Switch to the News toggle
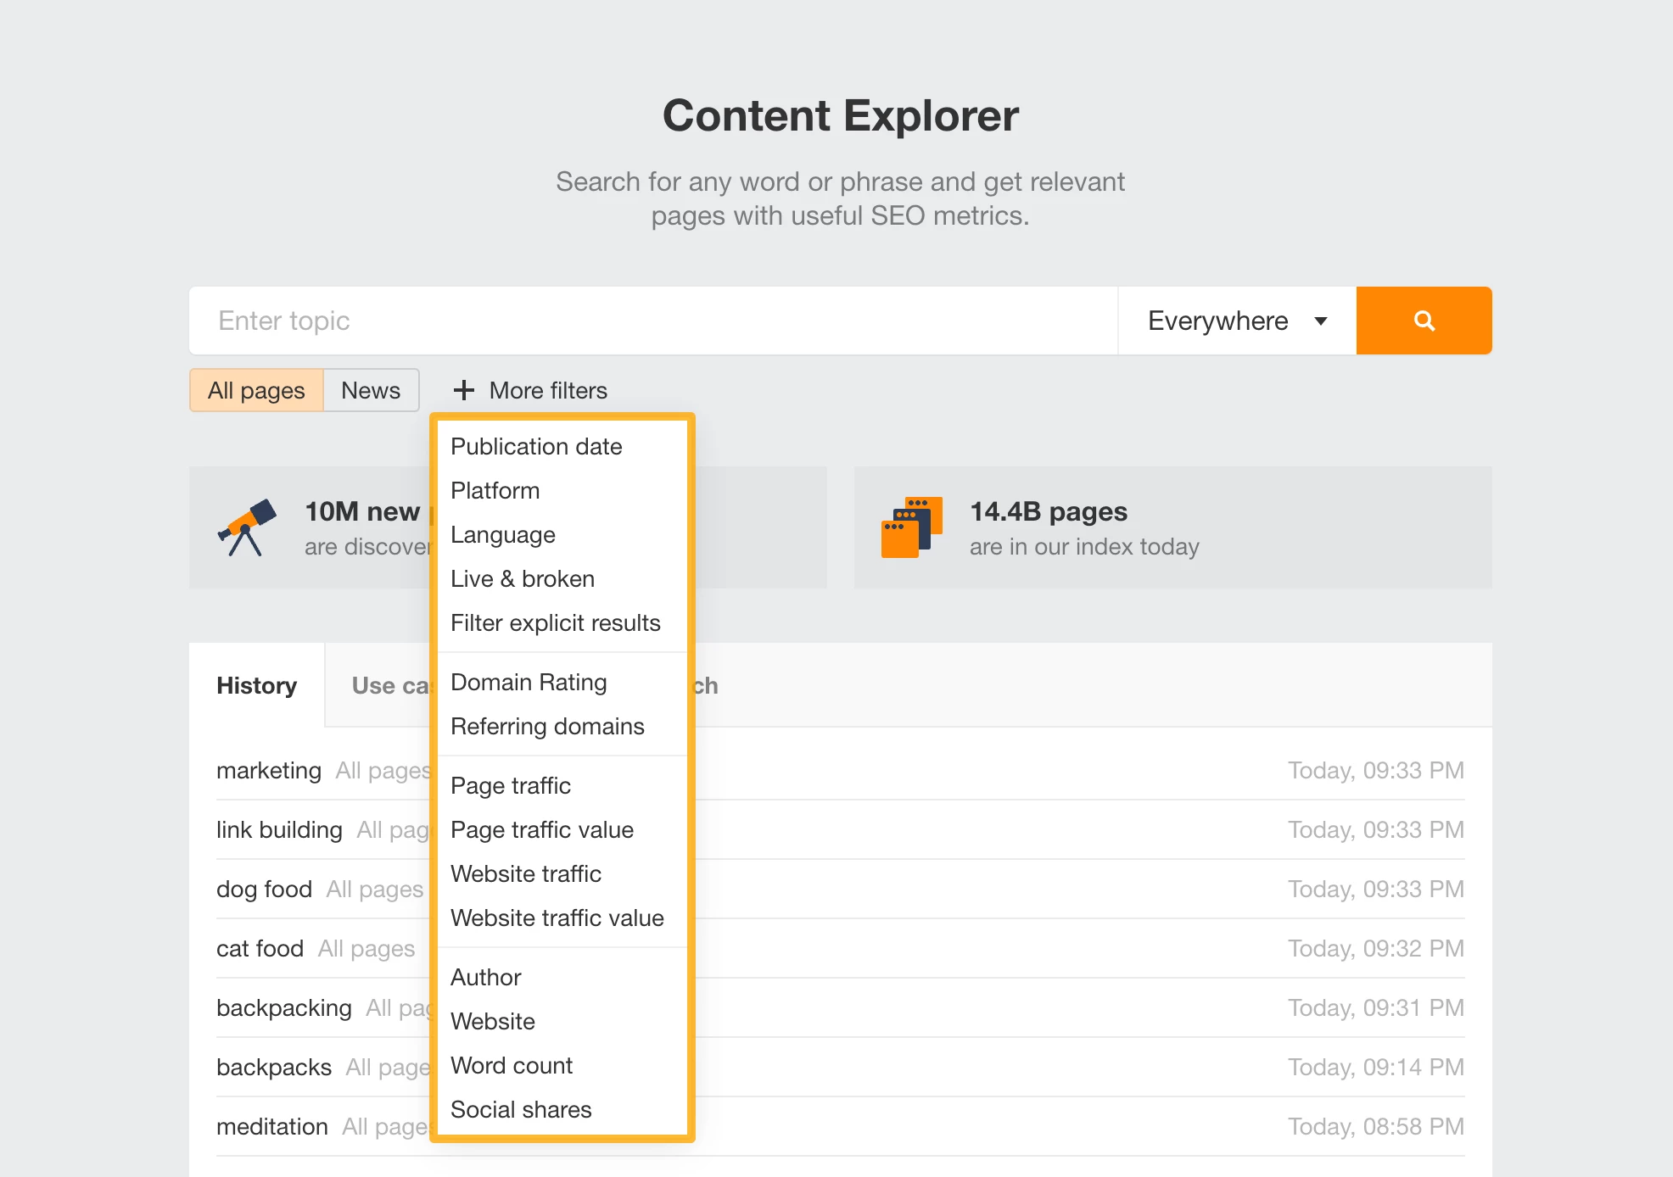Viewport: 1673px width, 1177px height. tap(371, 390)
